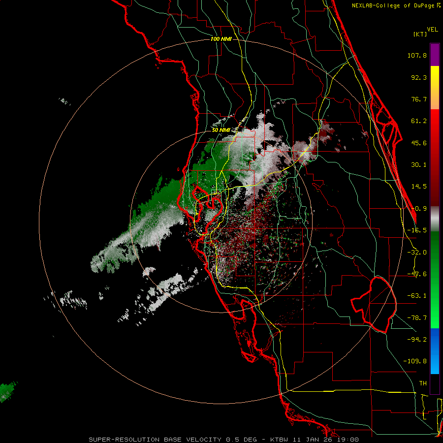The height and width of the screenshot is (443, 443).
Task: Click the -63.1 velocity scale value
Action: (417, 296)
